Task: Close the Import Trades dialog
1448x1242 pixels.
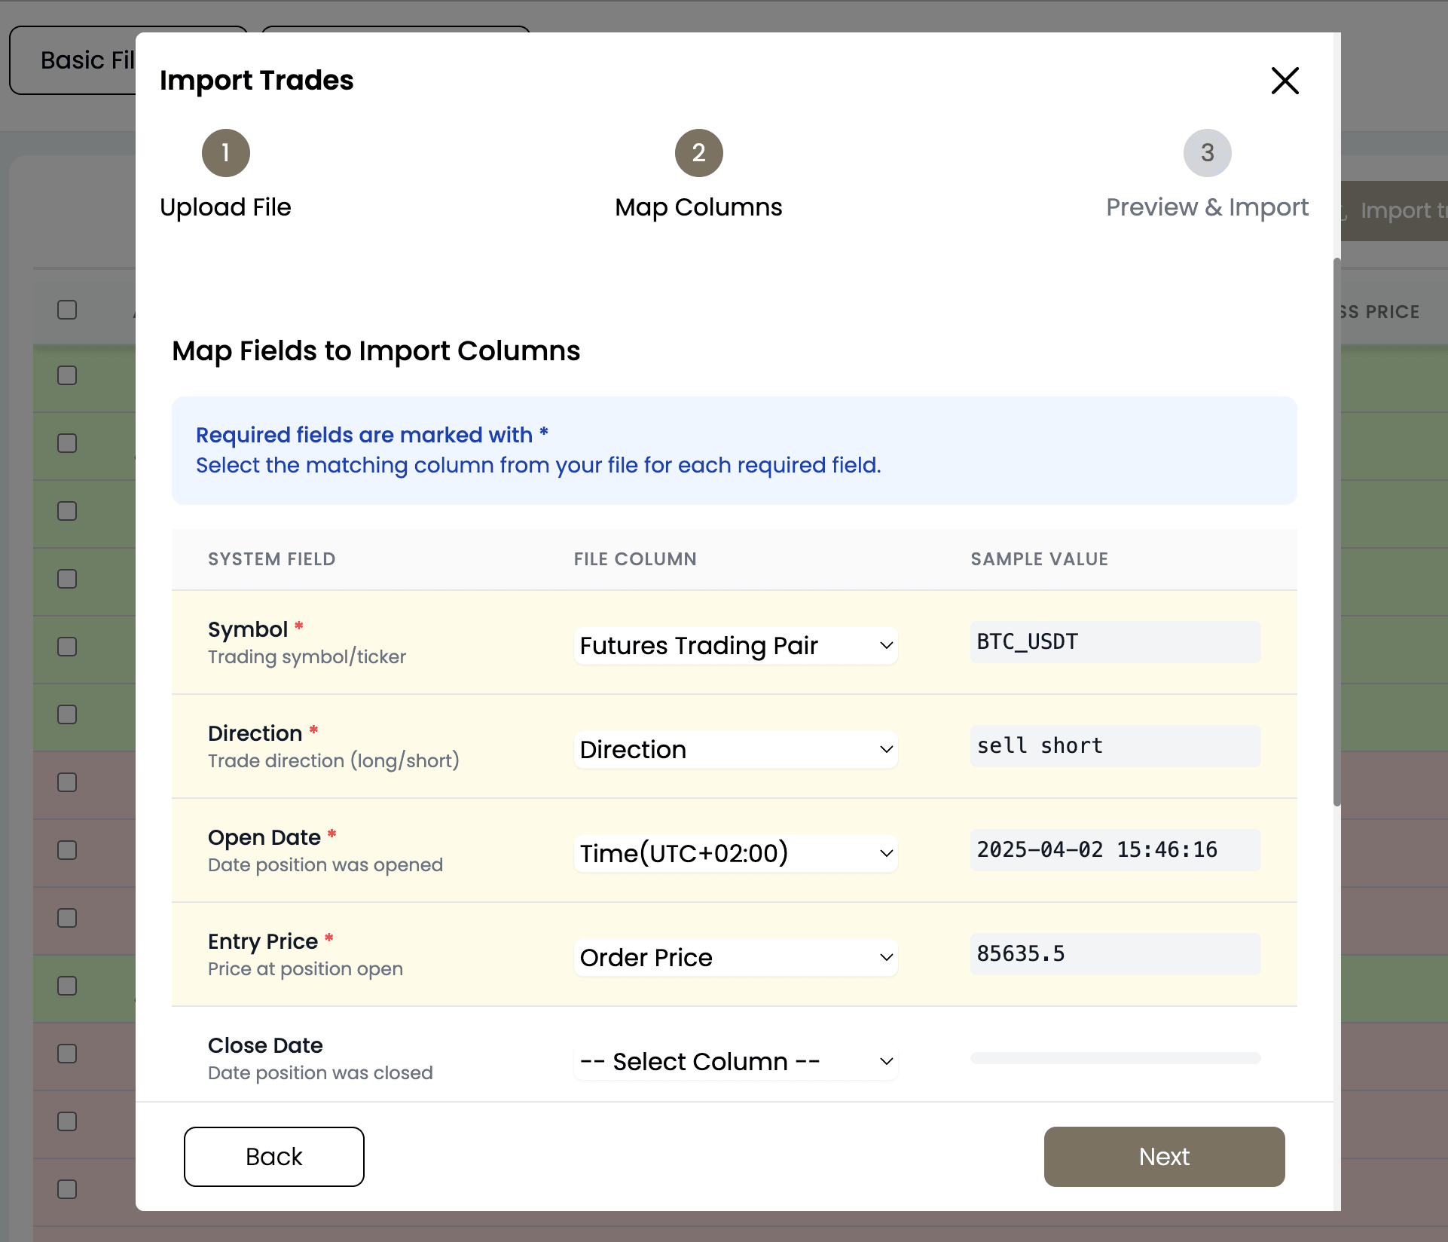Action: (x=1285, y=81)
